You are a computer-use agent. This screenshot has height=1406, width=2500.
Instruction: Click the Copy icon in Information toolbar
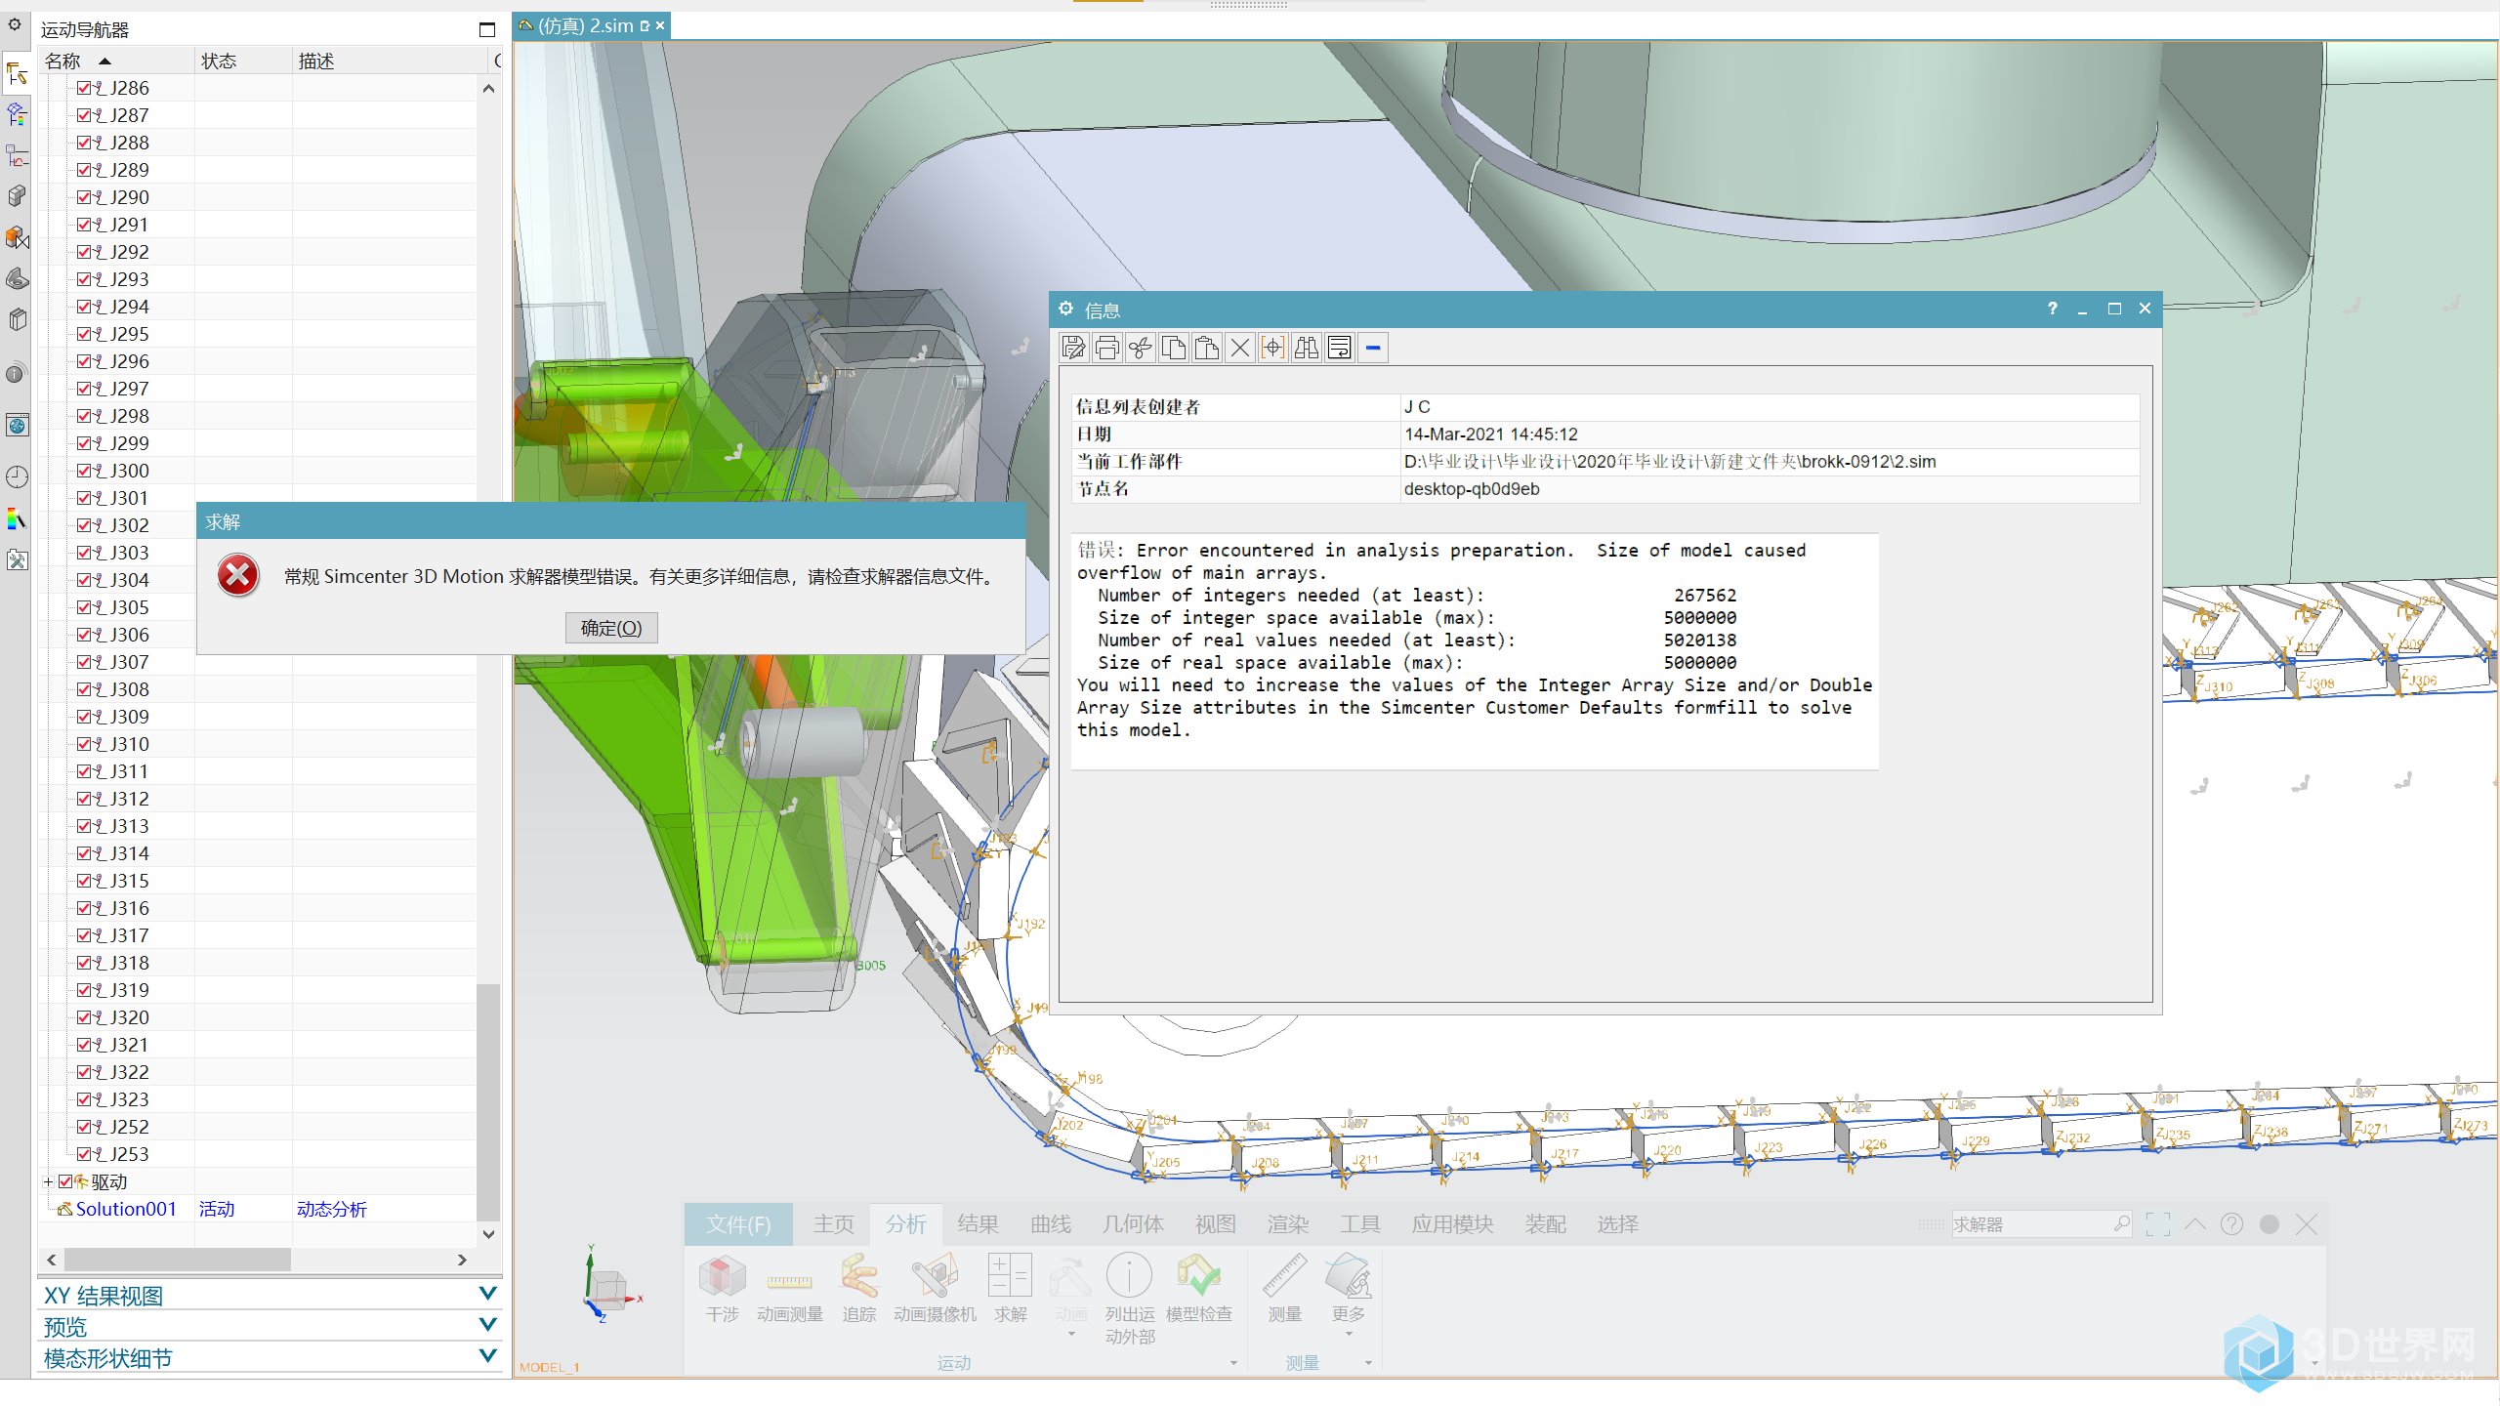(x=1173, y=348)
